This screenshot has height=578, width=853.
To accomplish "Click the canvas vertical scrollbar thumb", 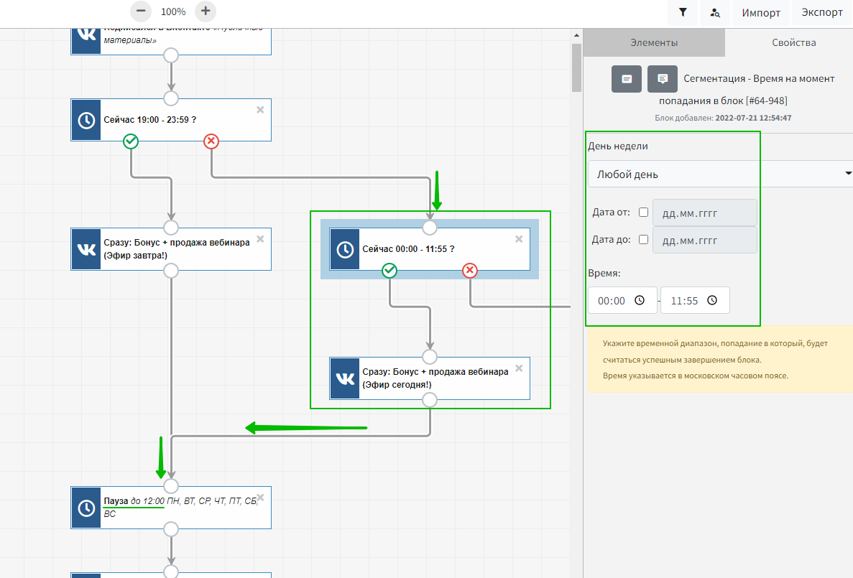I will pyautogui.click(x=576, y=67).
